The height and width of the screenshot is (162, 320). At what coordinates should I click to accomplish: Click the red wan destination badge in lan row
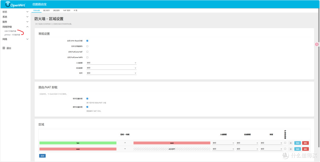click(x=172, y=143)
